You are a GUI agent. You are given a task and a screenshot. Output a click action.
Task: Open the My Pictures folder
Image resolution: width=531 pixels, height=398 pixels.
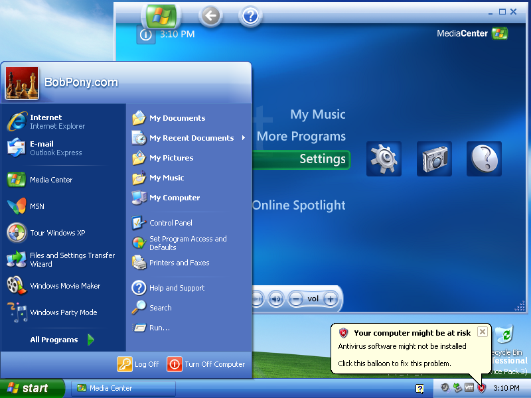188,158
